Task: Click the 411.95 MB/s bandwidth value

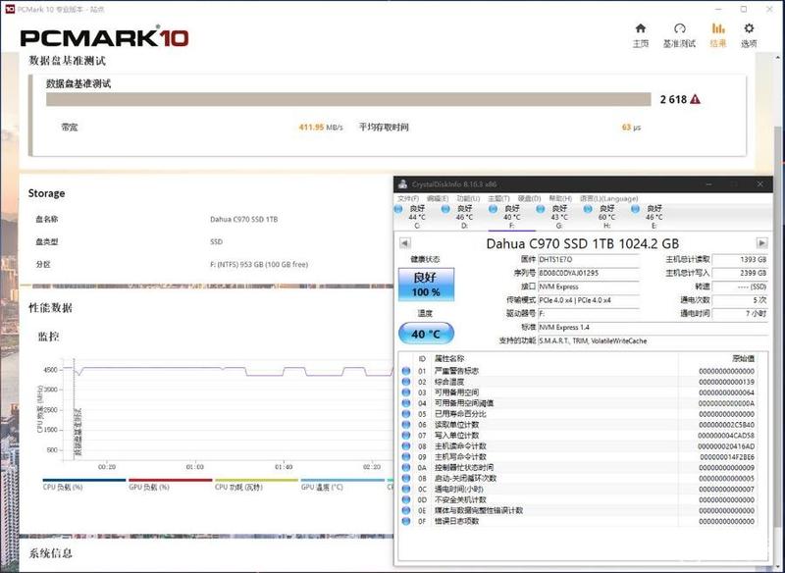Action: pos(321,128)
